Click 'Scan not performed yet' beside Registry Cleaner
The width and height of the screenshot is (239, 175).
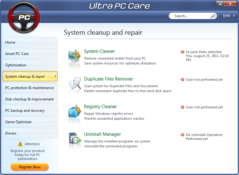[x=204, y=107]
